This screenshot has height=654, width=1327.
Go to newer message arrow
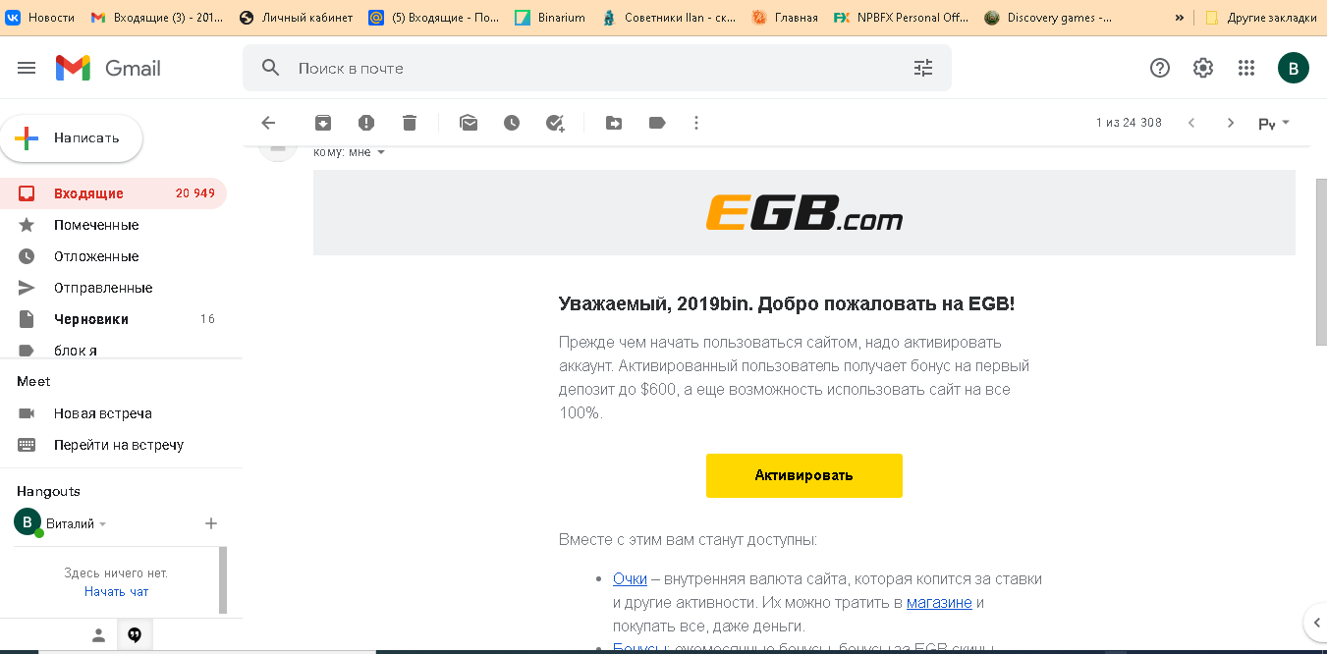click(x=1191, y=123)
